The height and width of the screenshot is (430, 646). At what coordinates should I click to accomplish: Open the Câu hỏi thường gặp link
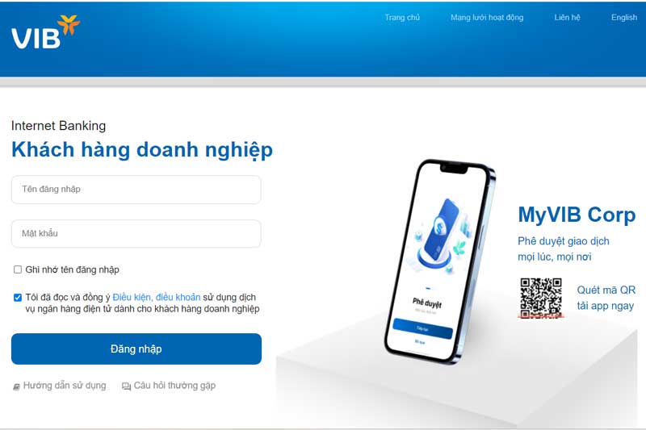pos(174,386)
